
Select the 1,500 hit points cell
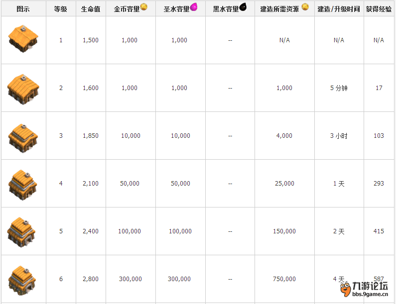point(91,40)
